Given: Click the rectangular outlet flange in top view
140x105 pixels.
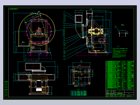Looking at the screenshot, I should click(33, 66).
